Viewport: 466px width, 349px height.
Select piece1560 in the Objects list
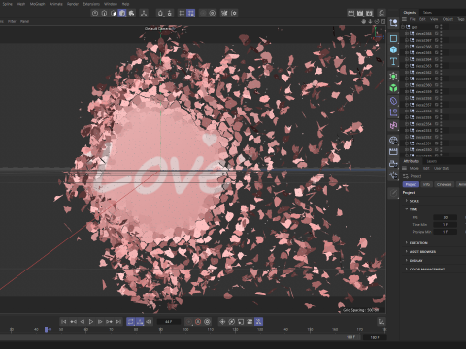[x=423, y=85]
